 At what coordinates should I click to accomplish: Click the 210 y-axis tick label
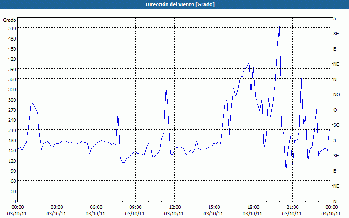tap(12, 130)
